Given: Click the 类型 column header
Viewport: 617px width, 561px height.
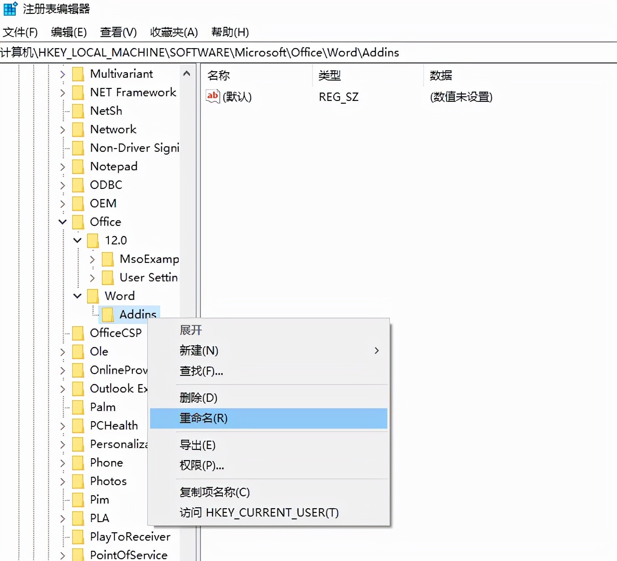Looking at the screenshot, I should (x=330, y=75).
